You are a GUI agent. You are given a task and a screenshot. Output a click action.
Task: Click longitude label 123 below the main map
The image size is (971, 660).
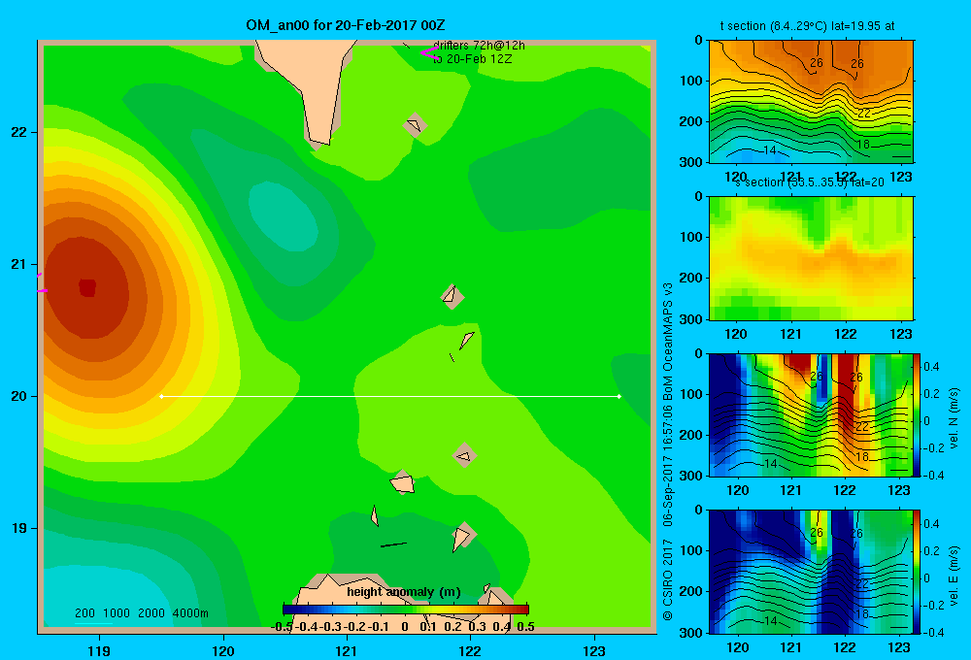594,650
